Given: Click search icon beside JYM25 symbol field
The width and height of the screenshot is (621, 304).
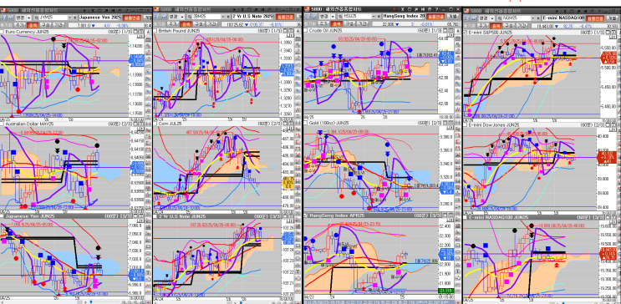Looking at the screenshot, I should (x=37, y=18).
